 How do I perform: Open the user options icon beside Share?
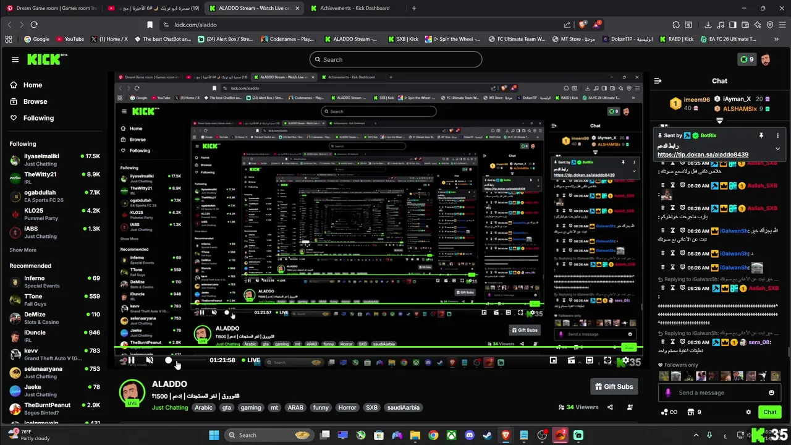click(x=630, y=407)
